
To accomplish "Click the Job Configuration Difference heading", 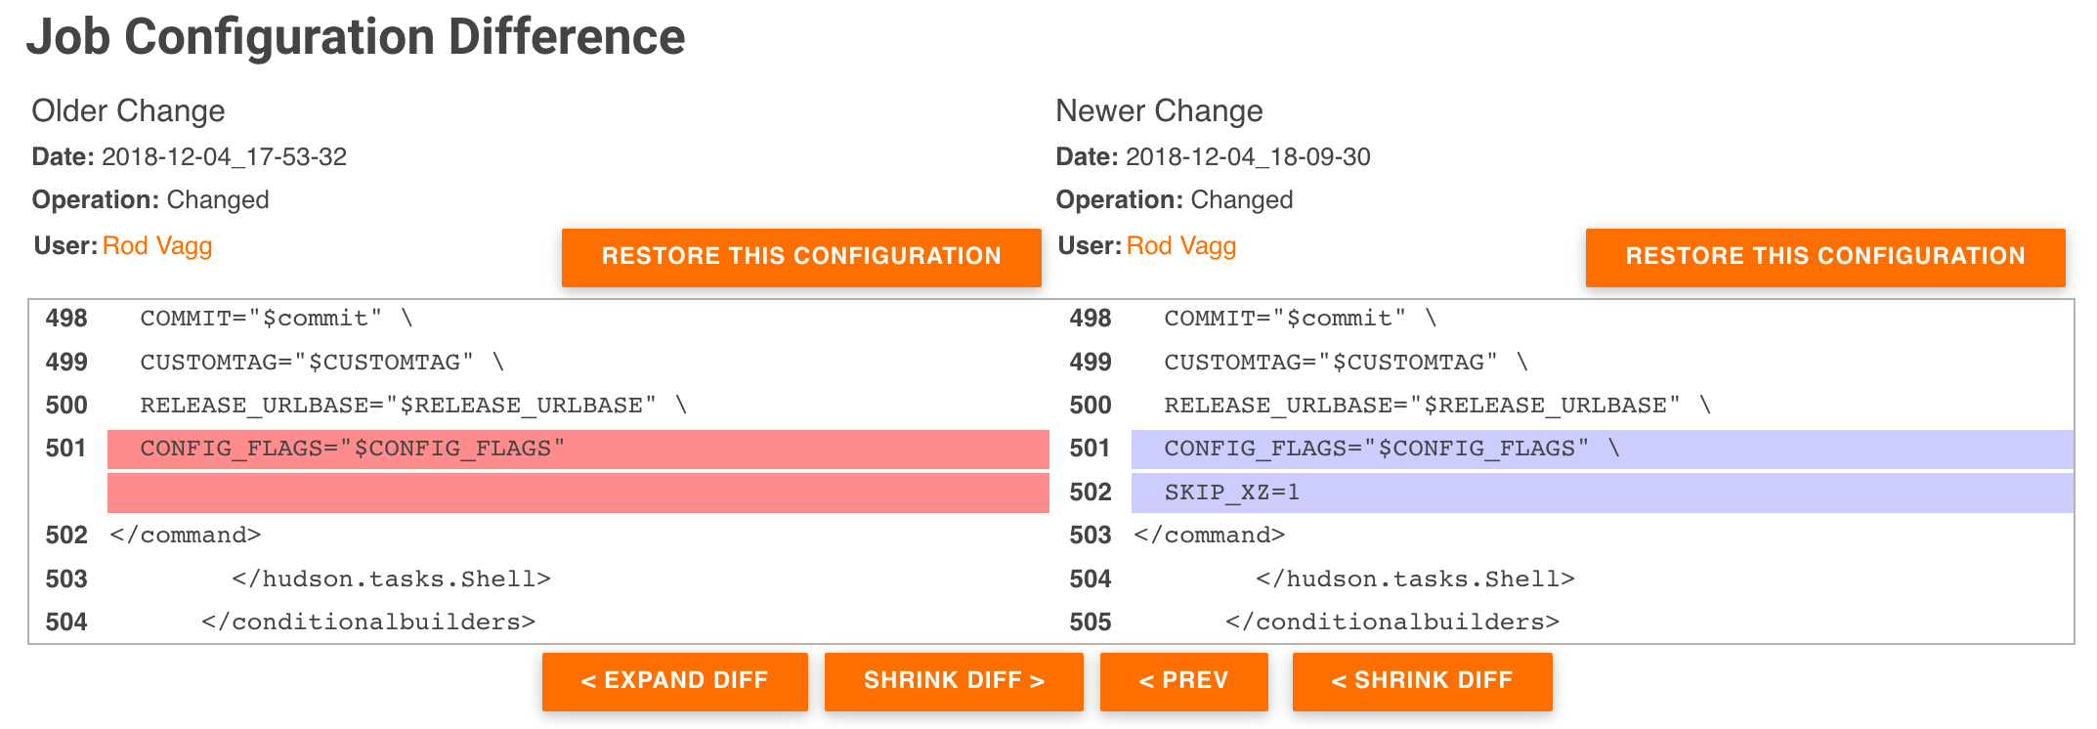I will [358, 37].
